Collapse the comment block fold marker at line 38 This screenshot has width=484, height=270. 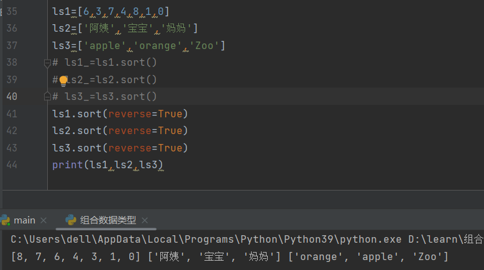tap(47, 63)
